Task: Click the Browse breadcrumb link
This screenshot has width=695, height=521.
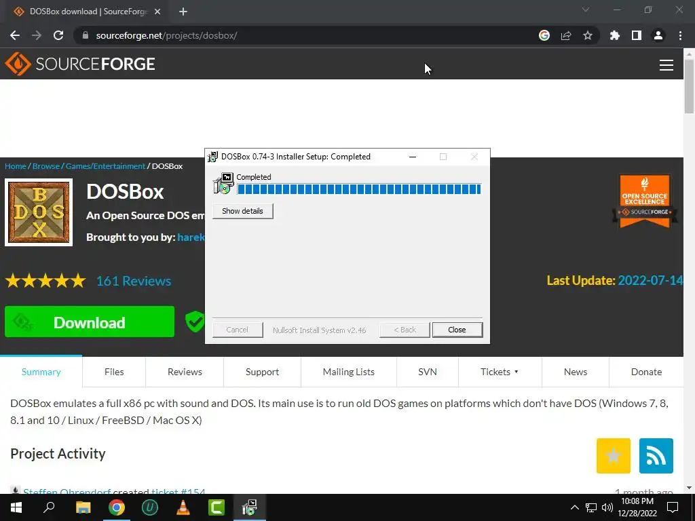Action: (46, 166)
